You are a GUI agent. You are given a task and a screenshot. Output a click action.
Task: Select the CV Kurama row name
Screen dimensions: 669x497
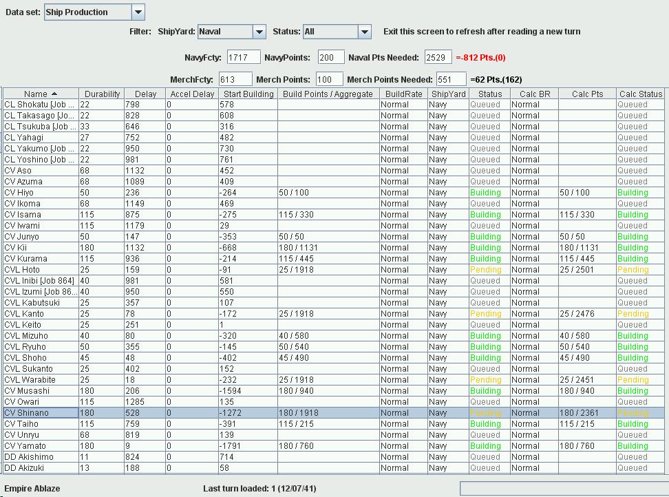41,259
